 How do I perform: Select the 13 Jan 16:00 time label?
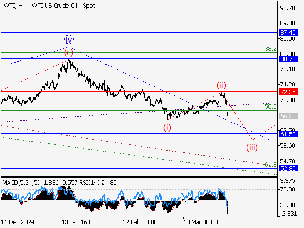tap(79, 222)
